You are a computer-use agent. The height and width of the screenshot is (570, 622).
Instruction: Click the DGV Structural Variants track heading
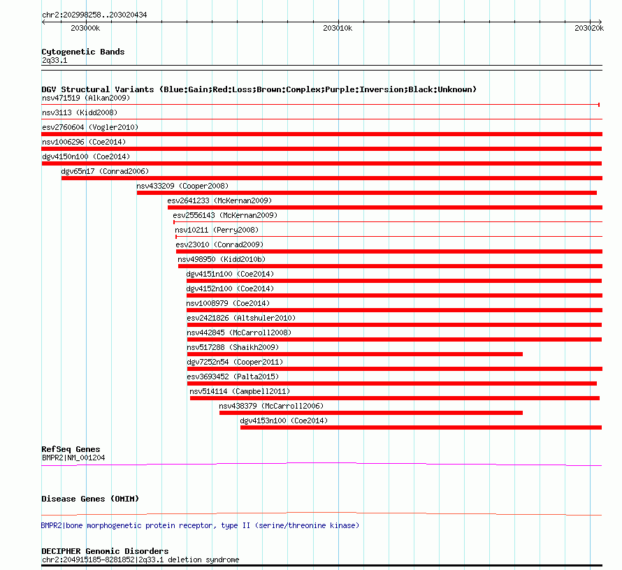[259, 89]
